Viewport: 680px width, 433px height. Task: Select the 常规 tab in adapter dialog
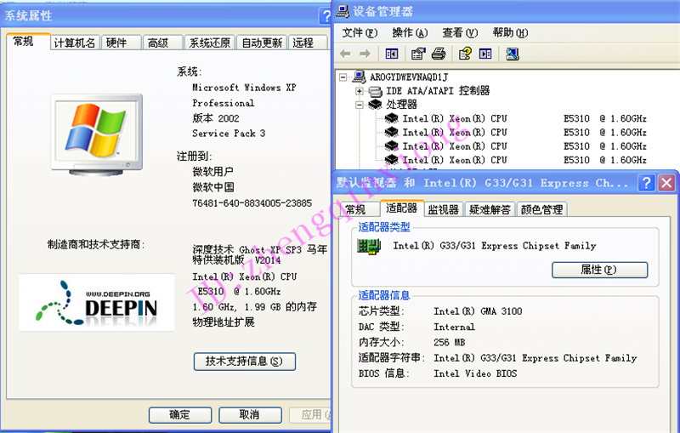(x=359, y=210)
